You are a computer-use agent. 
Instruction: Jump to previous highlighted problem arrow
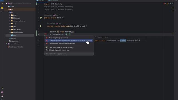coord(170,4)
